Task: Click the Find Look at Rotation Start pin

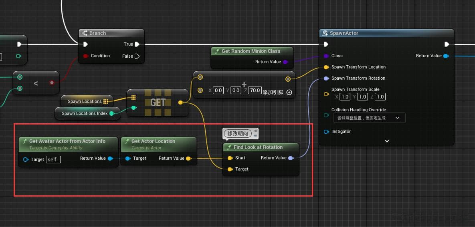Action: tap(230, 158)
